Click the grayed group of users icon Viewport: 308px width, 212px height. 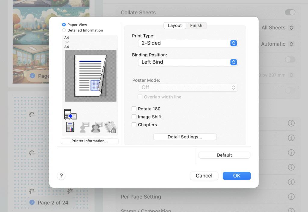coord(97,127)
